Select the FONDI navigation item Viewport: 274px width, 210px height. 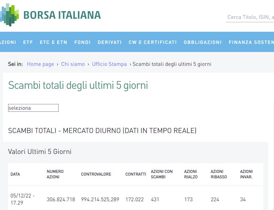[83, 42]
